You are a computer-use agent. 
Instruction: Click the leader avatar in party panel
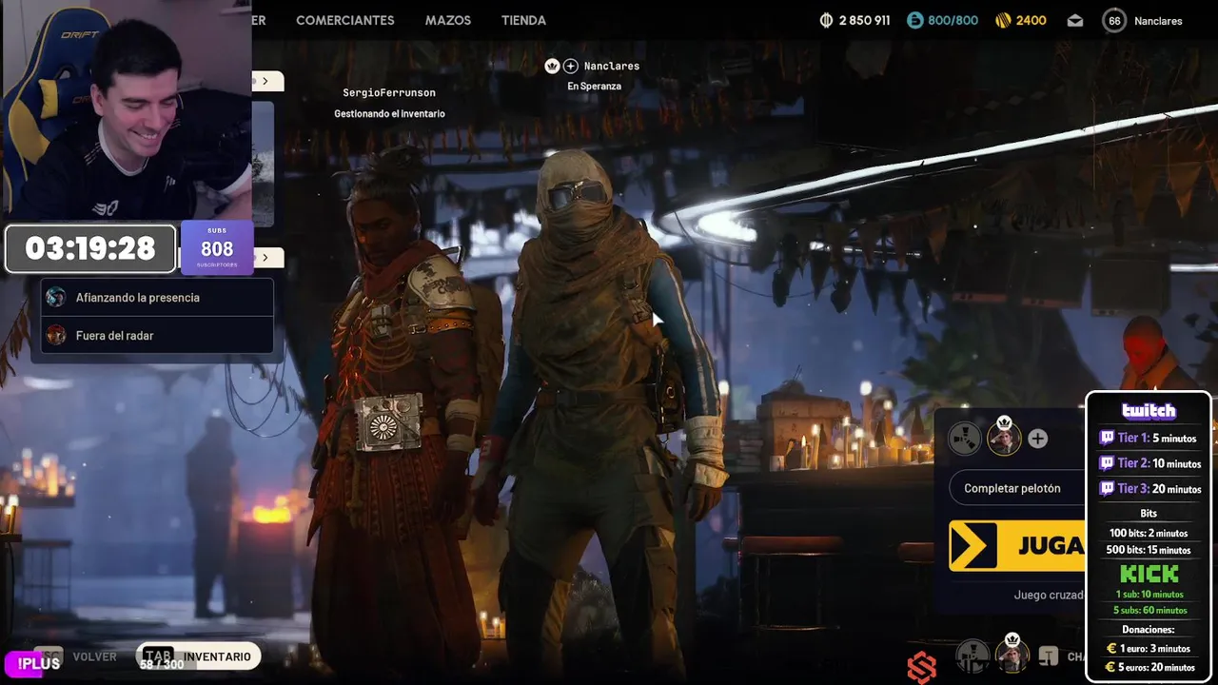point(1003,438)
